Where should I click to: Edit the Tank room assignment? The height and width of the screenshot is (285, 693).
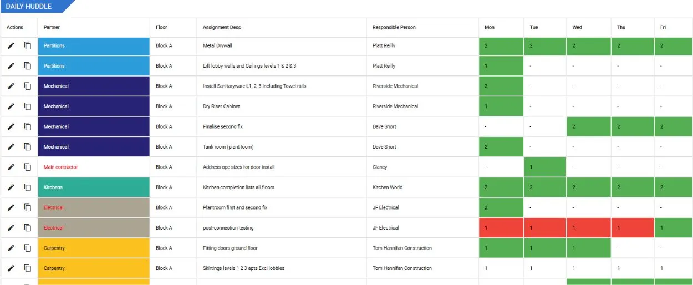click(x=11, y=147)
